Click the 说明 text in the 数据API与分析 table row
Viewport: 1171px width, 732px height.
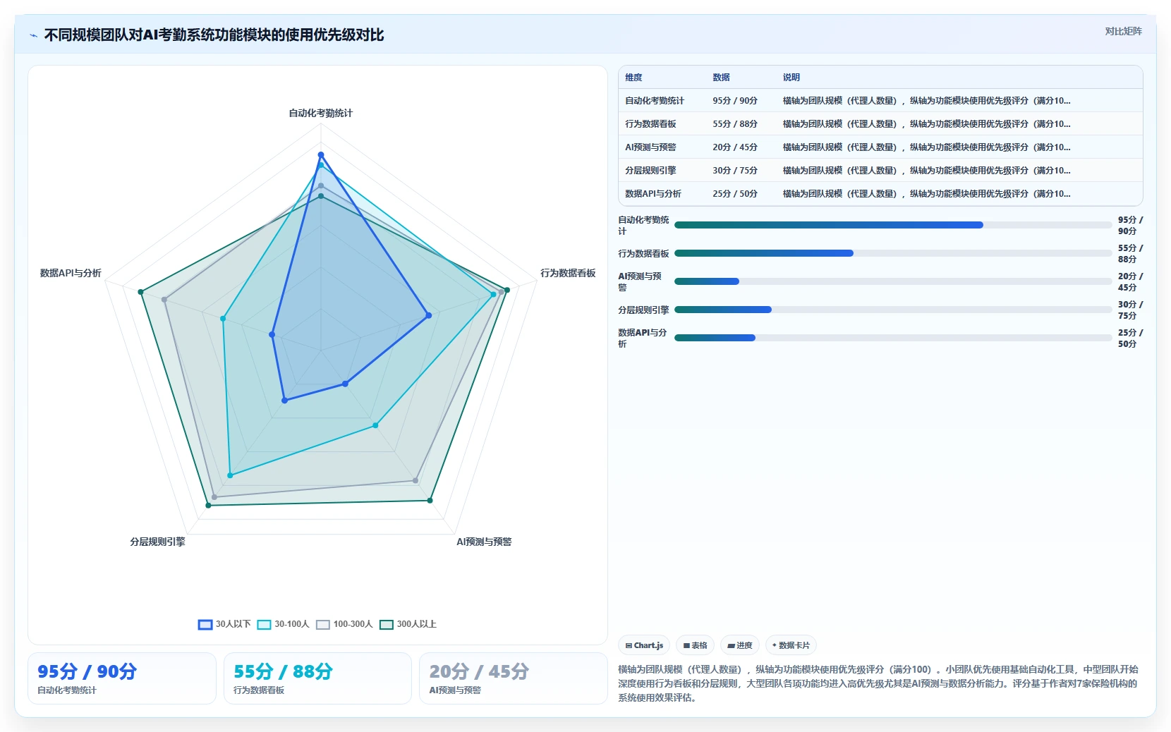(927, 194)
